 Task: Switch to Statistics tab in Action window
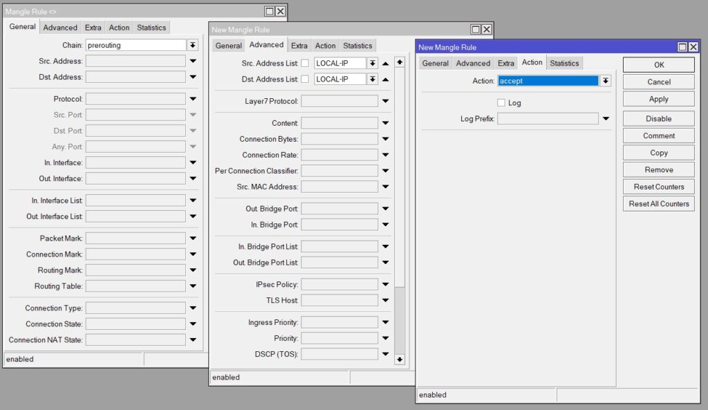point(564,63)
